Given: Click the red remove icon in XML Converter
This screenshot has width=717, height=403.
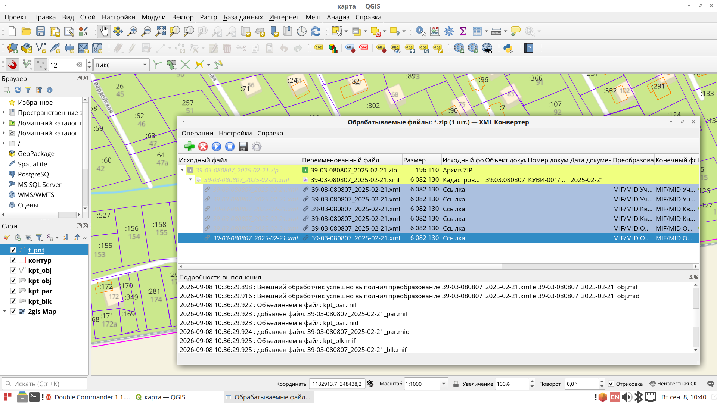Looking at the screenshot, I should tap(203, 147).
